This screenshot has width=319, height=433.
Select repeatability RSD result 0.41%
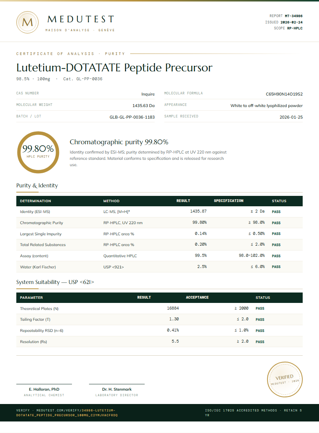(x=173, y=330)
